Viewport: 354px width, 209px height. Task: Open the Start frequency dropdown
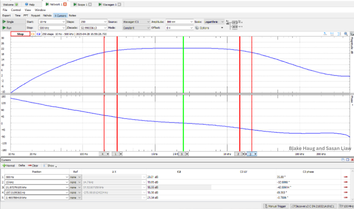(x=64, y=22)
